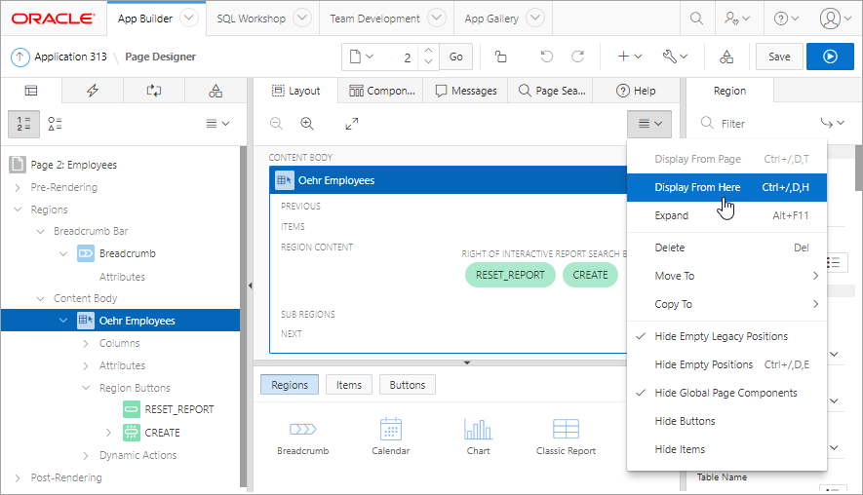Screen dimensions: 863x495
Task: Click the Undo arrow
Action: [546, 57]
